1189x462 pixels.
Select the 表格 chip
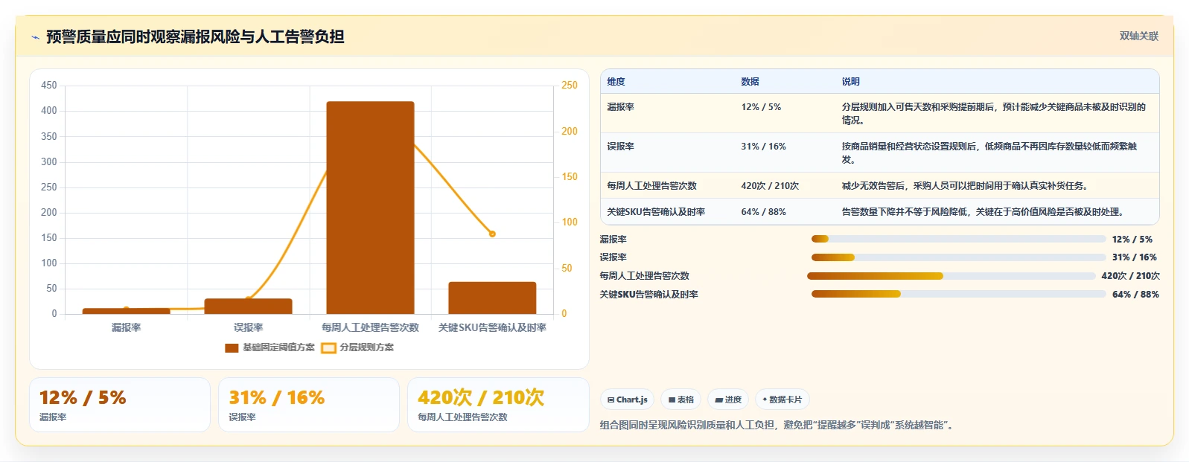pos(681,400)
